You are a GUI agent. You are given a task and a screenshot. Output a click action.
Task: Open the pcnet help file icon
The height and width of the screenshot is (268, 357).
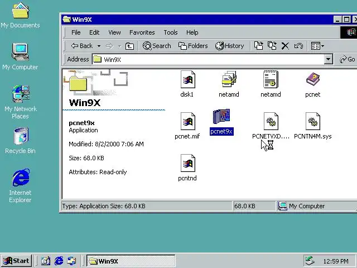(x=313, y=79)
